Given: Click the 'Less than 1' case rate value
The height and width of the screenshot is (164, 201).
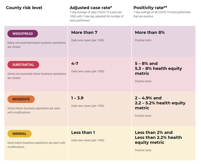Looking at the screenshot, I should [83, 132].
